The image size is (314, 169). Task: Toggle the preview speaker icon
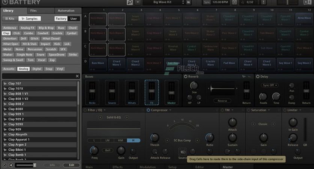[x=11, y=165]
